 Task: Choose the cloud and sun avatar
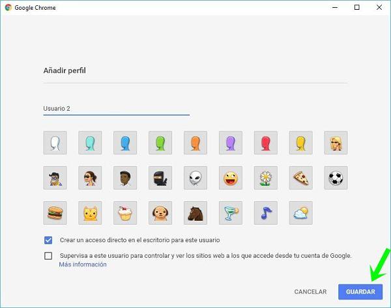coord(300,213)
